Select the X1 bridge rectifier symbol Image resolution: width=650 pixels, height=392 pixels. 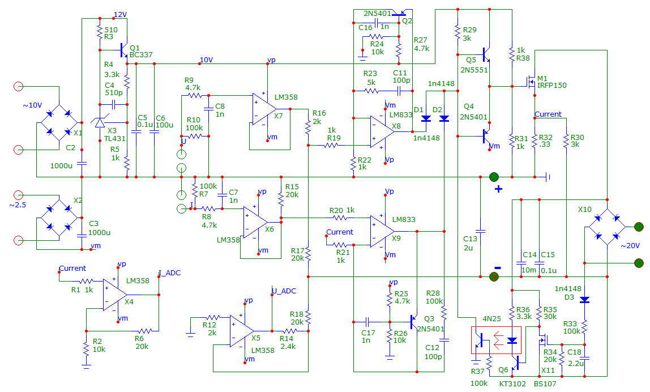pos(59,123)
